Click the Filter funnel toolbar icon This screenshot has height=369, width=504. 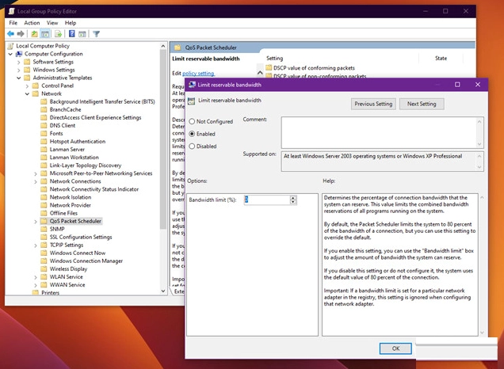96,34
